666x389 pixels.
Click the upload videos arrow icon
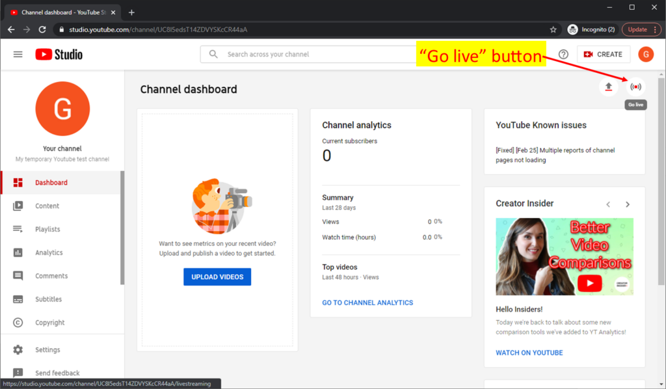(609, 87)
